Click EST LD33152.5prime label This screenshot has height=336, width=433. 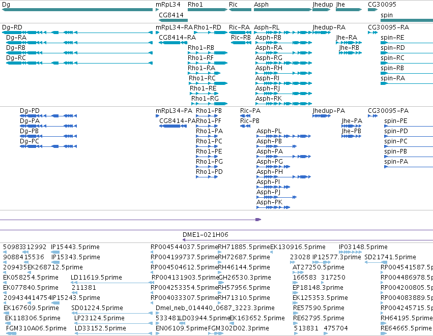[100, 328]
